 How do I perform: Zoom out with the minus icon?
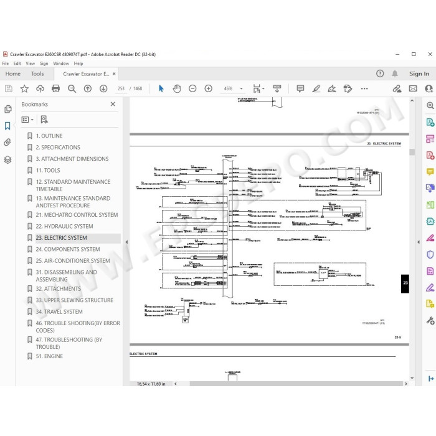pos(192,88)
